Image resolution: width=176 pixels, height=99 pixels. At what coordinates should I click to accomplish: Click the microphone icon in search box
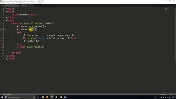tap(34, 97)
